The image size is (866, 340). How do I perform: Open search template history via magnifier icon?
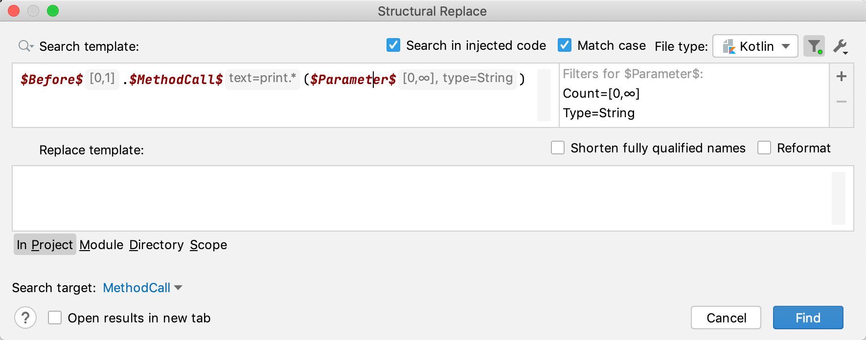25,46
